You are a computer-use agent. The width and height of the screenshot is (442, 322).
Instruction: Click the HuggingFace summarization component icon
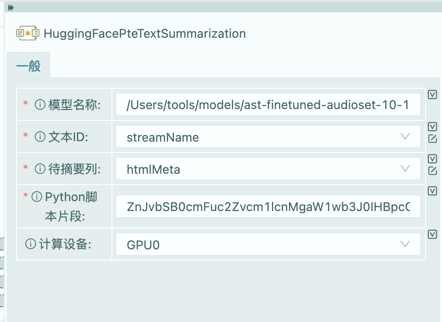pyautogui.click(x=27, y=33)
